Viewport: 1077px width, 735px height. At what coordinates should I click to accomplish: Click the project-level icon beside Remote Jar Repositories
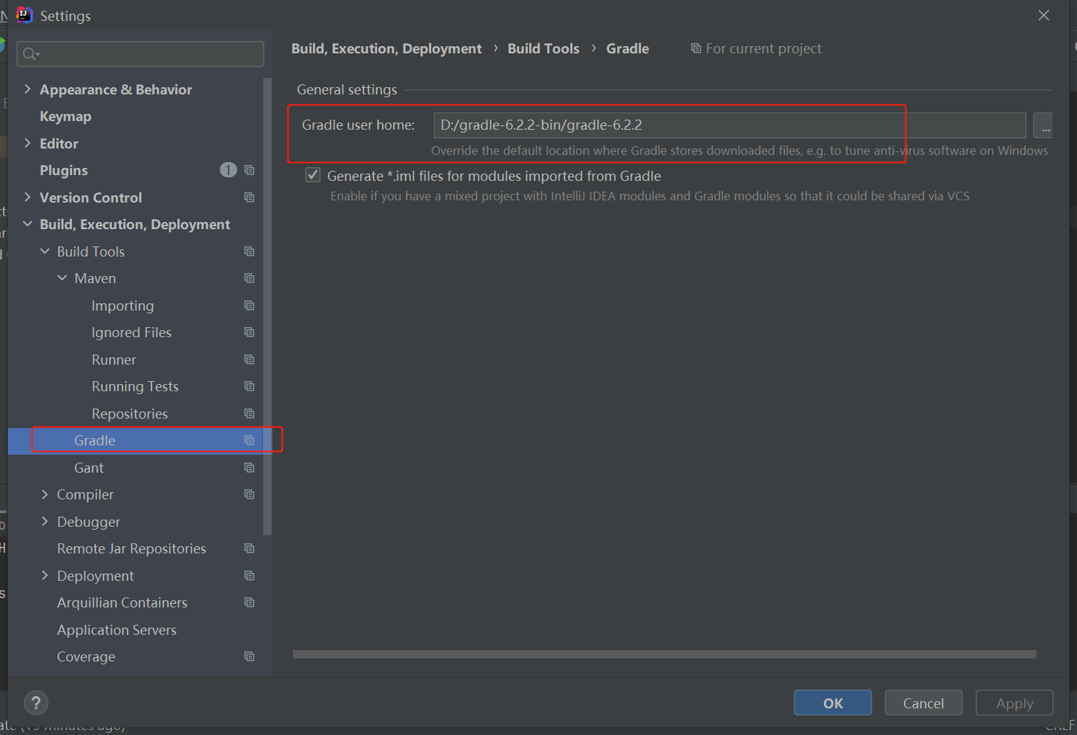tap(249, 548)
